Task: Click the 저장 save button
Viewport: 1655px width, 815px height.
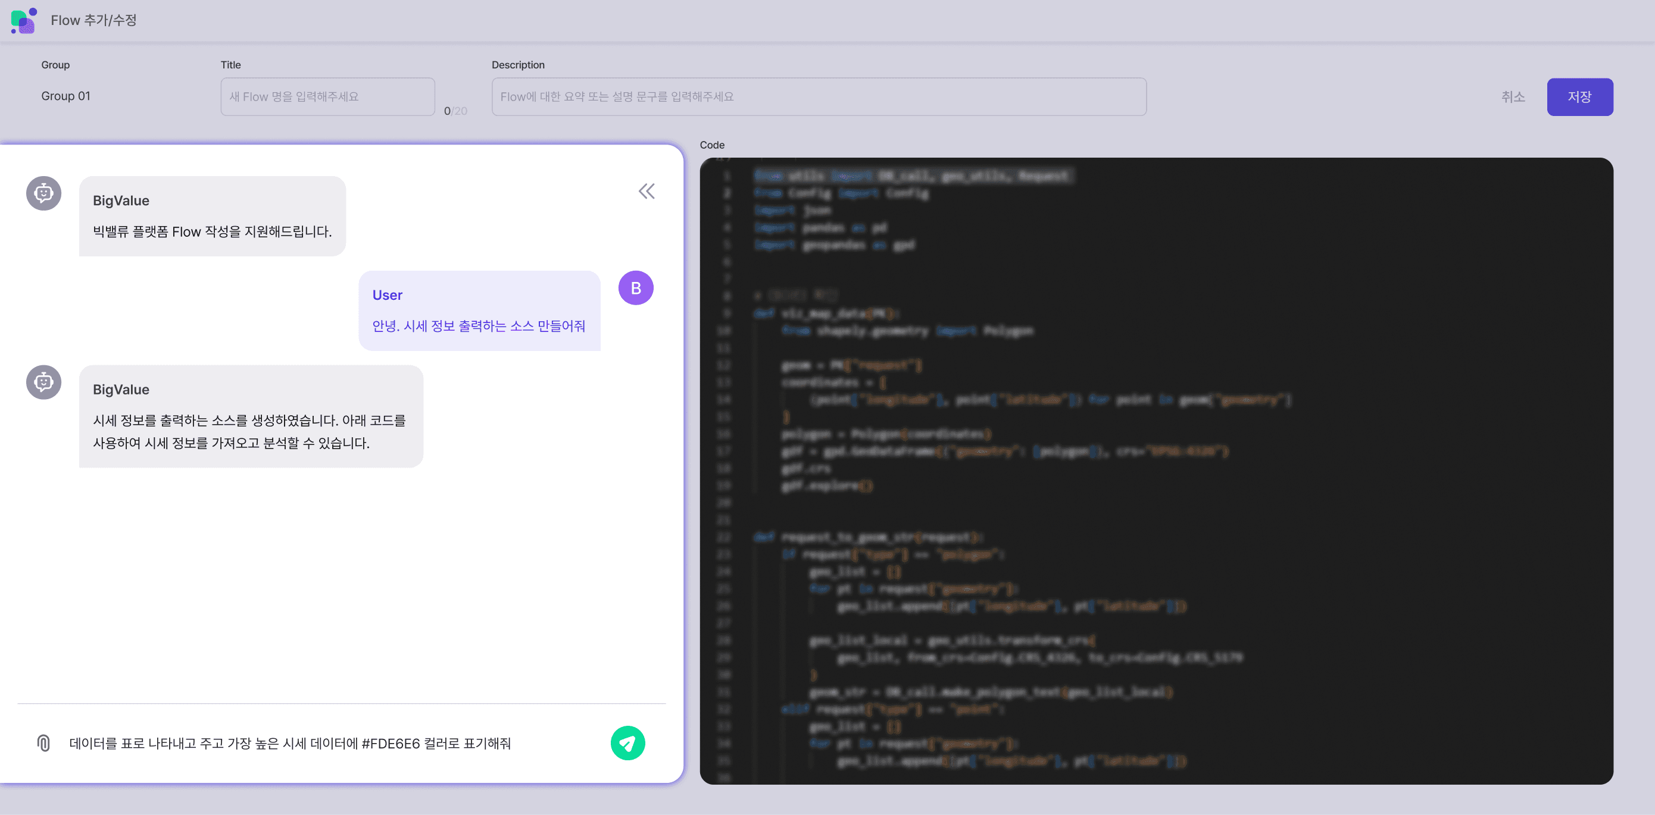Action: tap(1579, 96)
